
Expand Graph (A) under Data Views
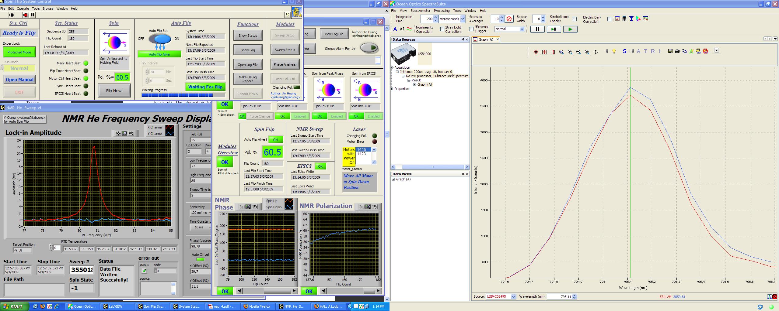tap(393, 179)
